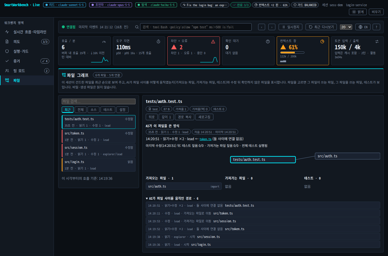The image size is (388, 256).
Task: Open 실시간 흐름·타임라인 in sidebar
Action: [27, 32]
